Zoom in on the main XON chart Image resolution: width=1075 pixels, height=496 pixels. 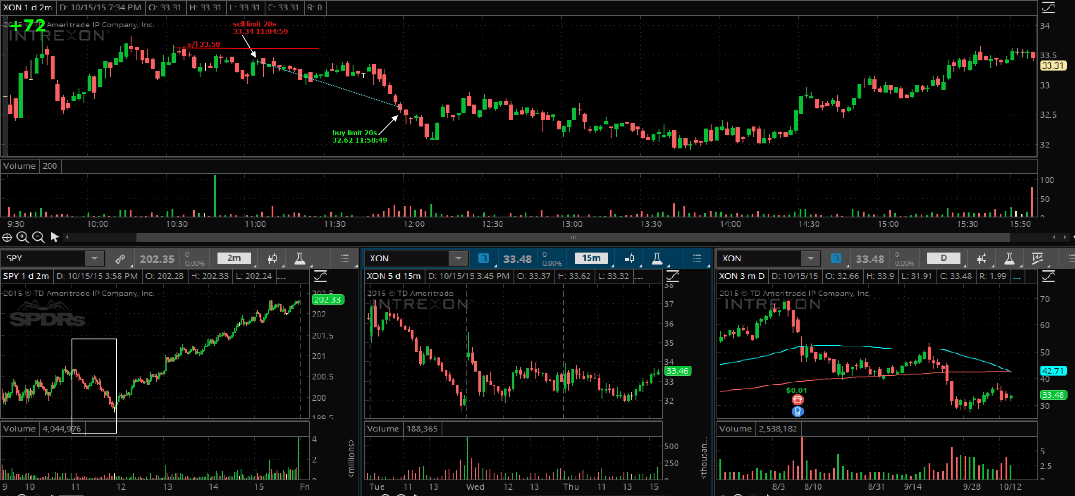23,237
